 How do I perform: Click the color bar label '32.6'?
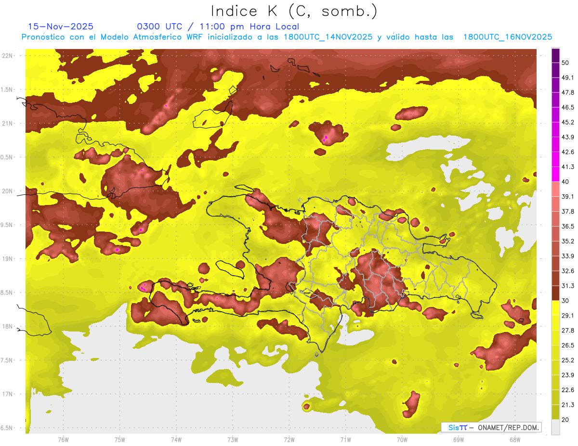(x=567, y=271)
